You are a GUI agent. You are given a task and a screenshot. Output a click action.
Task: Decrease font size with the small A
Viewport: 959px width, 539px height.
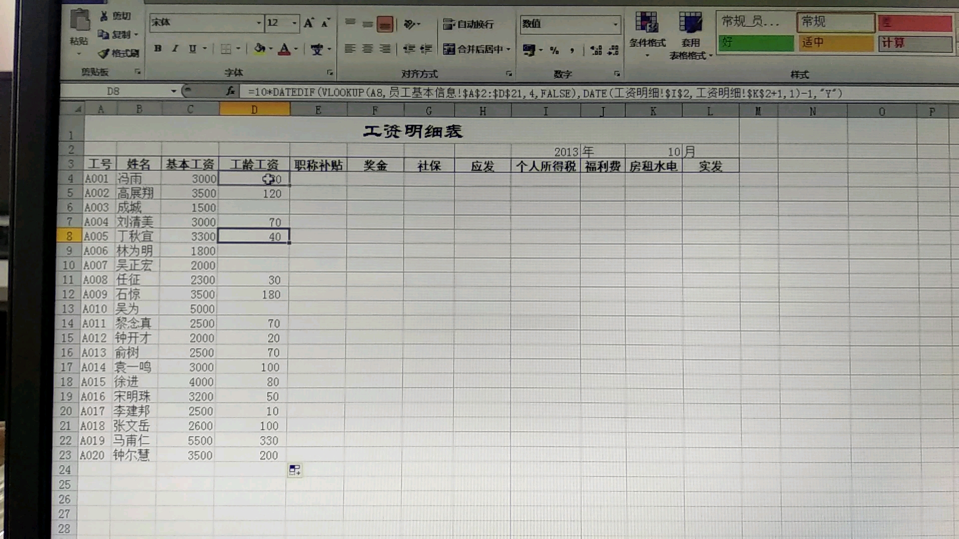[x=325, y=23]
